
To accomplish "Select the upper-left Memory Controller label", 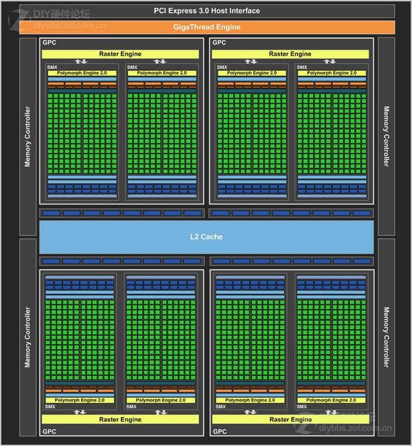I will (27, 136).
